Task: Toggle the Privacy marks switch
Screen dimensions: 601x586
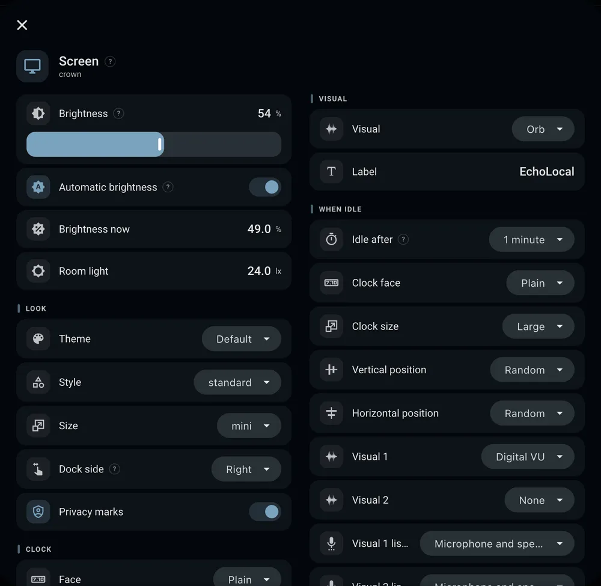Action: pyautogui.click(x=265, y=511)
